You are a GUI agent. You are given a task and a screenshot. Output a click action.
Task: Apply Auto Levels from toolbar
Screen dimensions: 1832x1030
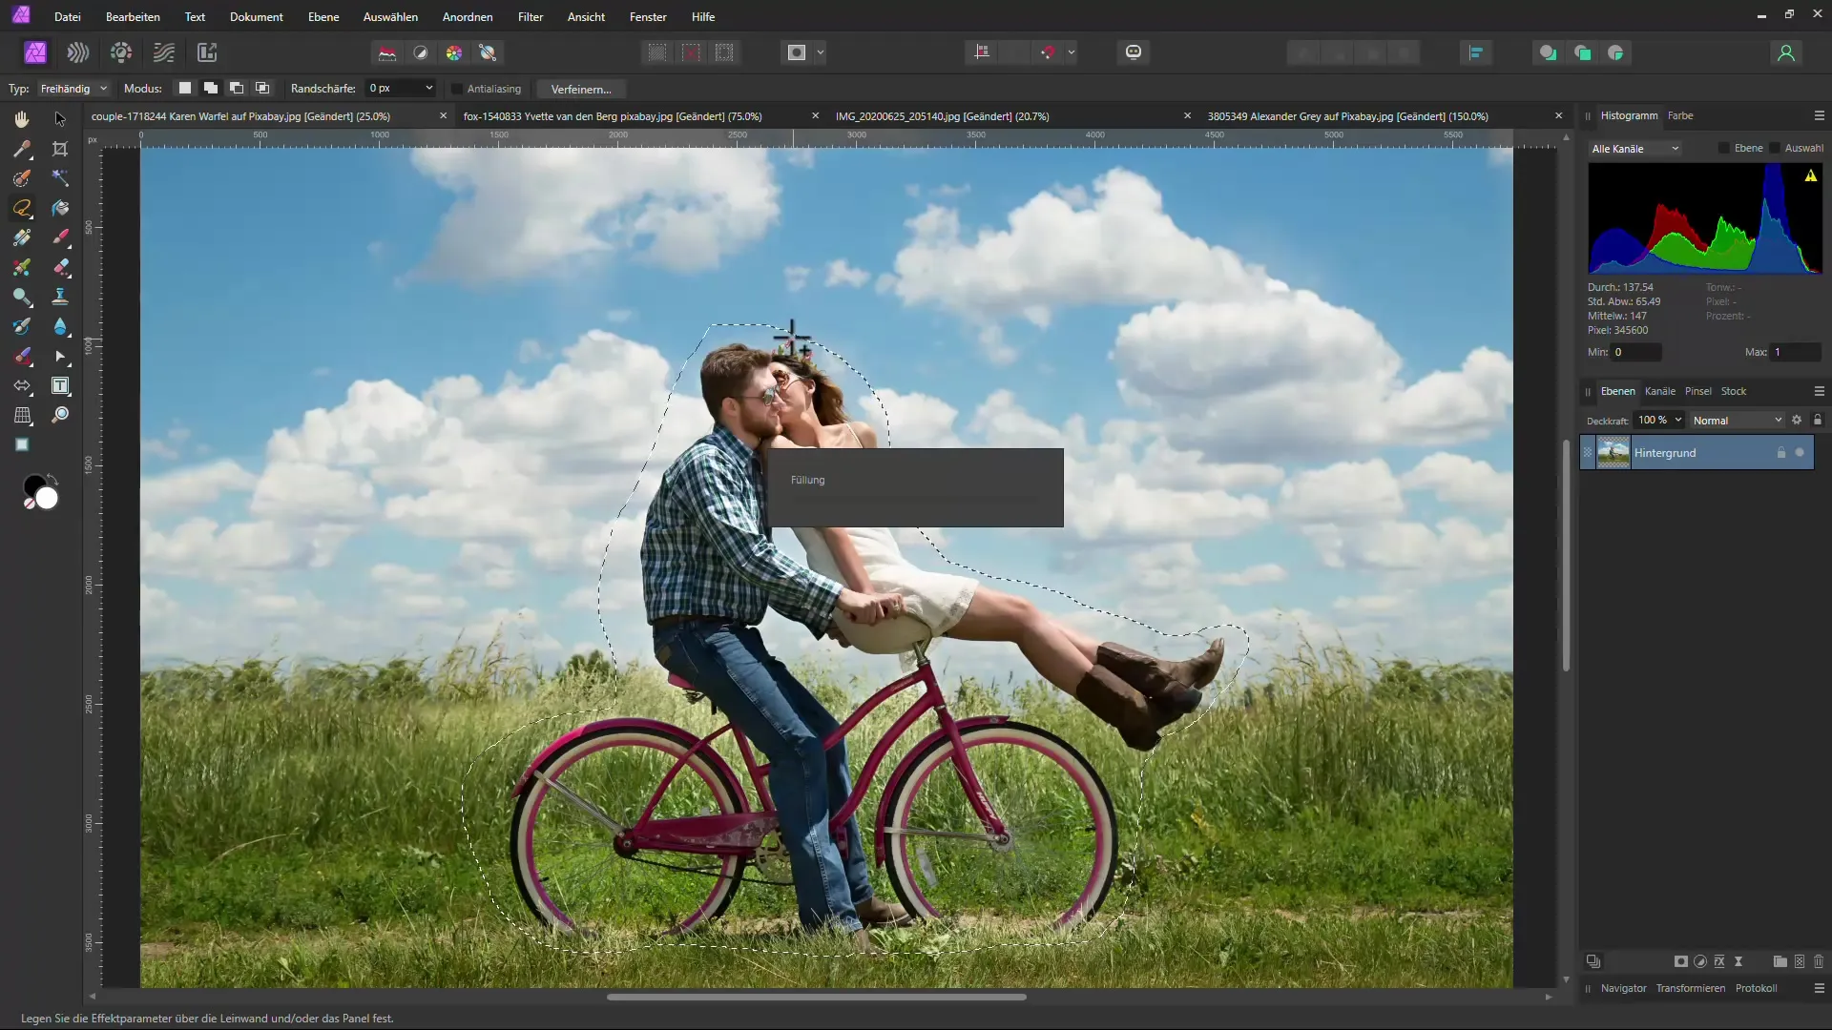point(387,52)
